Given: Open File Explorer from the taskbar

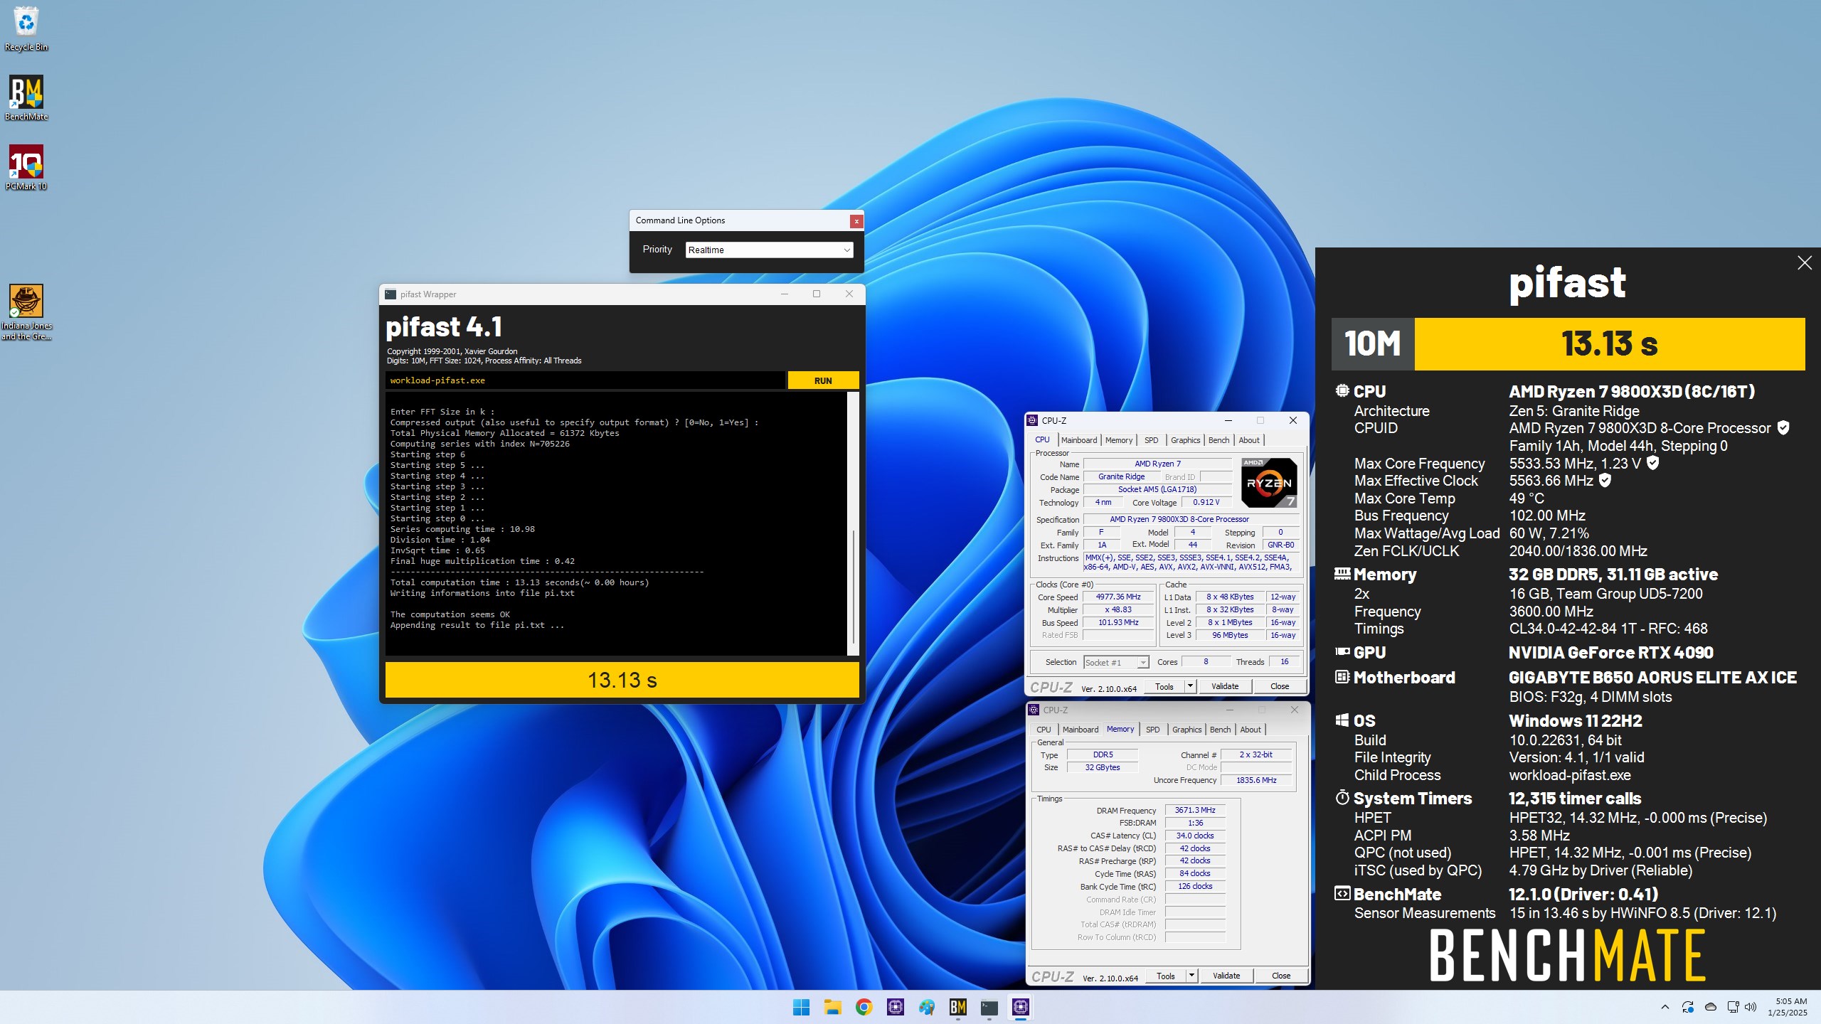Looking at the screenshot, I should 832,1007.
